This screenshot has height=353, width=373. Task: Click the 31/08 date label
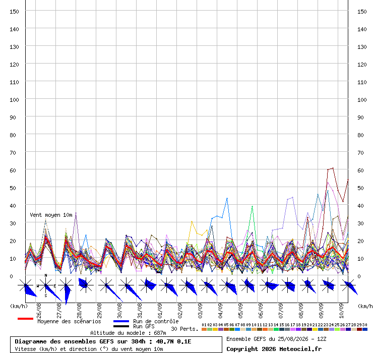tap(140, 311)
